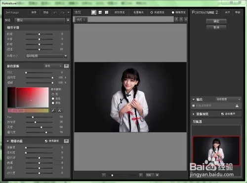Set show mask to none (无)

point(53,94)
